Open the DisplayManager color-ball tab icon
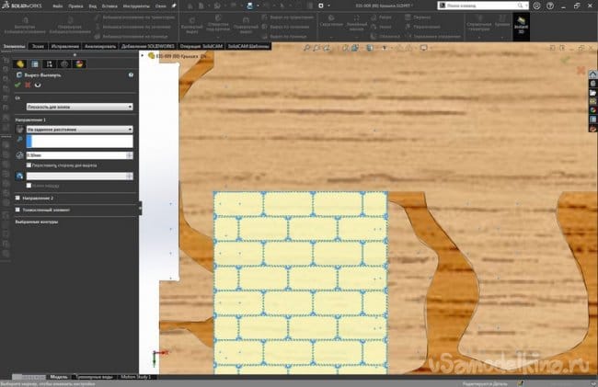The width and height of the screenshot is (598, 387). click(x=77, y=63)
